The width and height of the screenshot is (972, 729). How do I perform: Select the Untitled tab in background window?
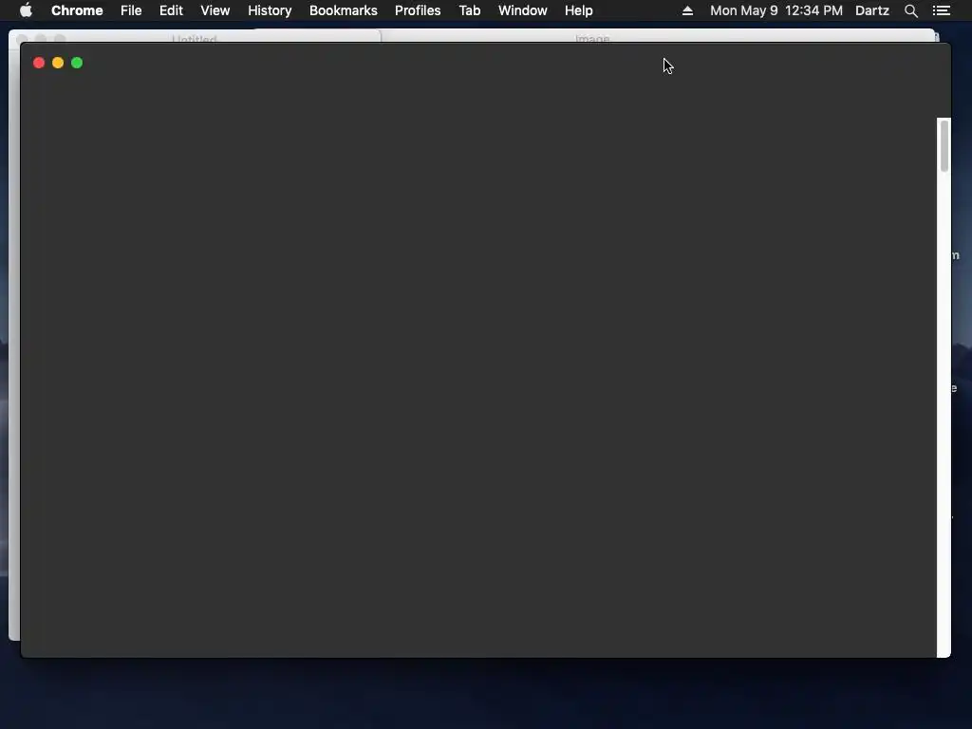194,38
